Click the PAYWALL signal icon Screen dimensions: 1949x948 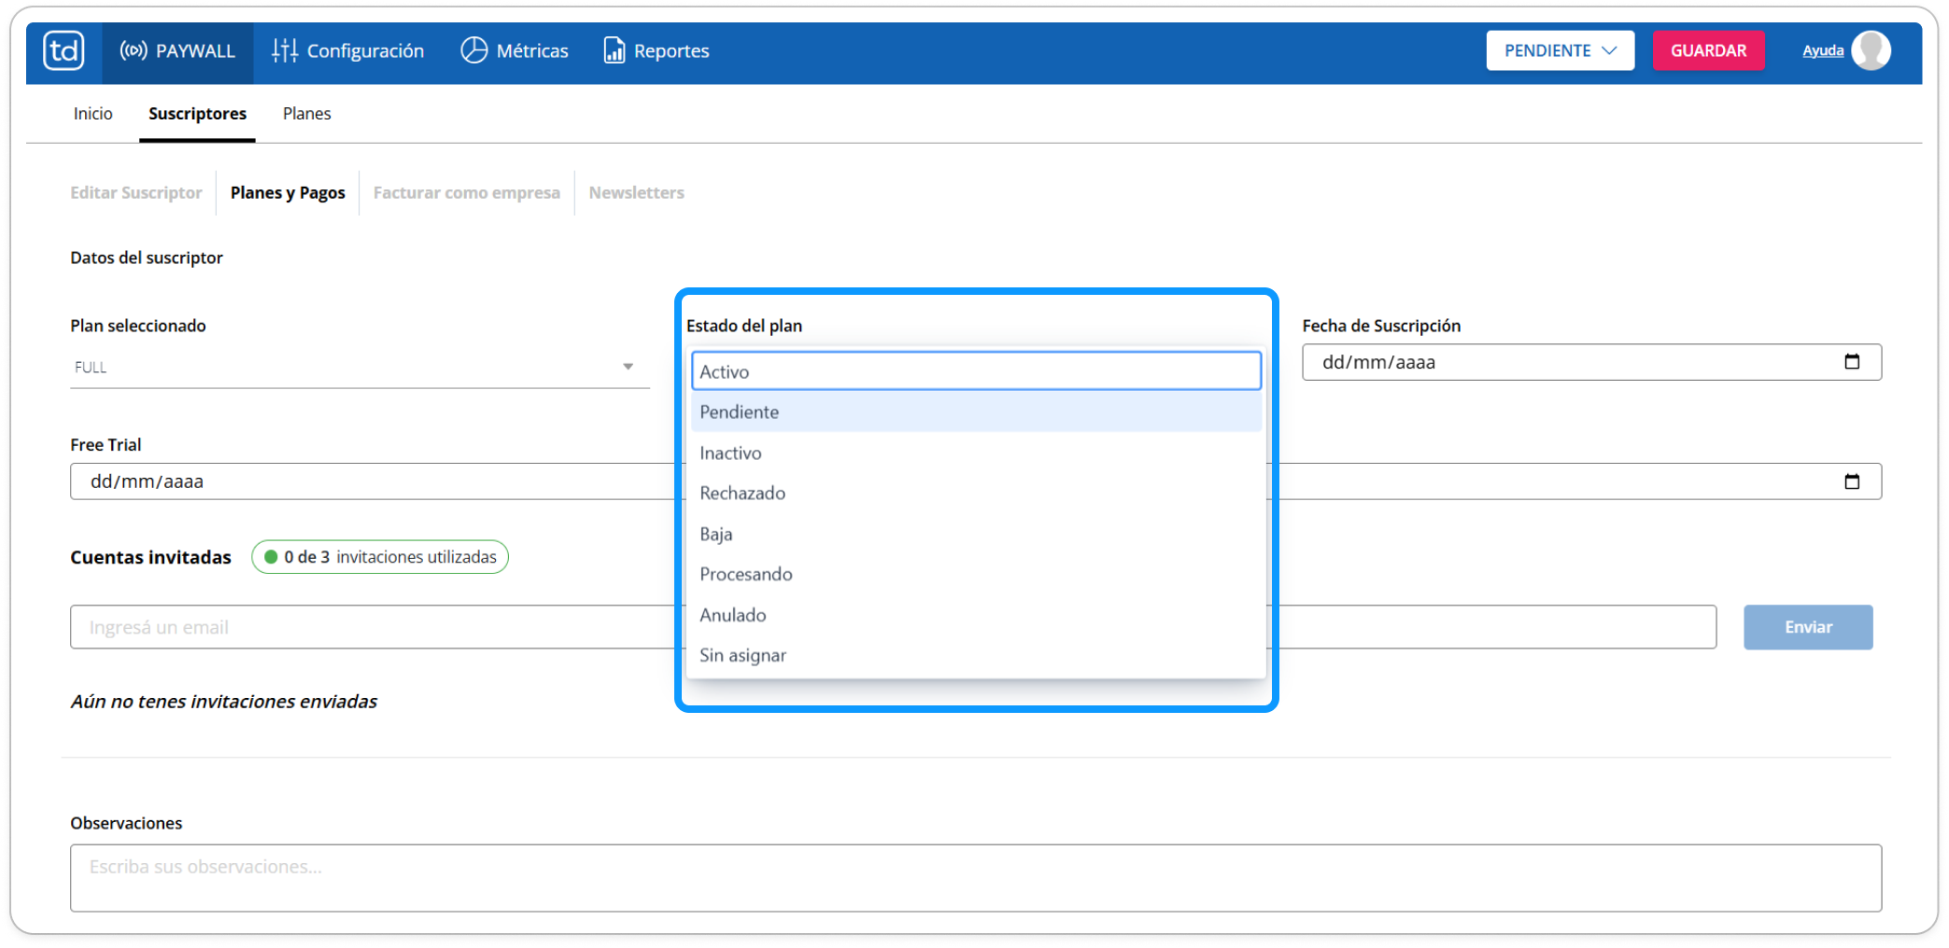(133, 50)
